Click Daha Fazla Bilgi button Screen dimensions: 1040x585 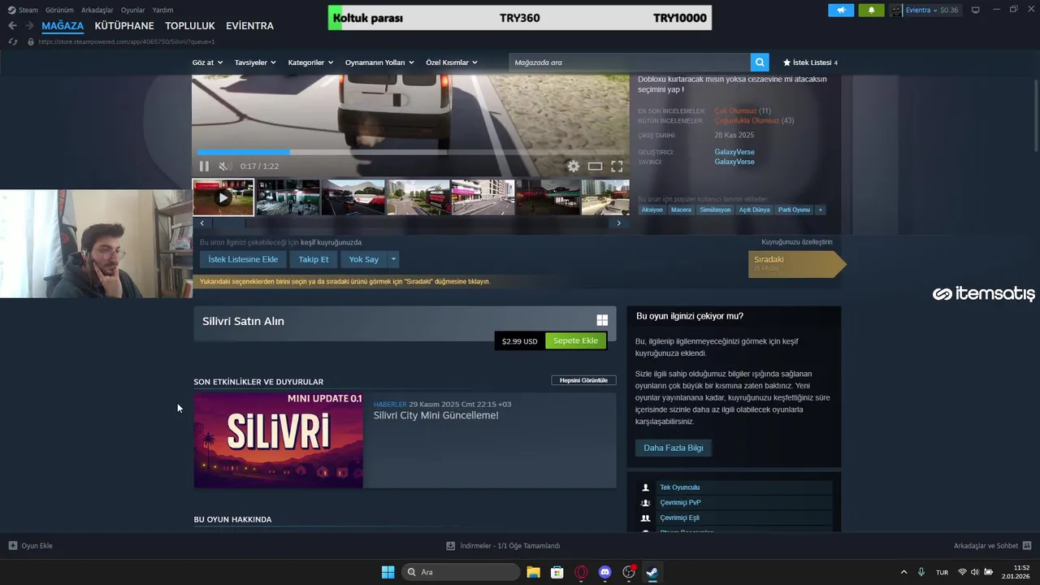pos(674,448)
